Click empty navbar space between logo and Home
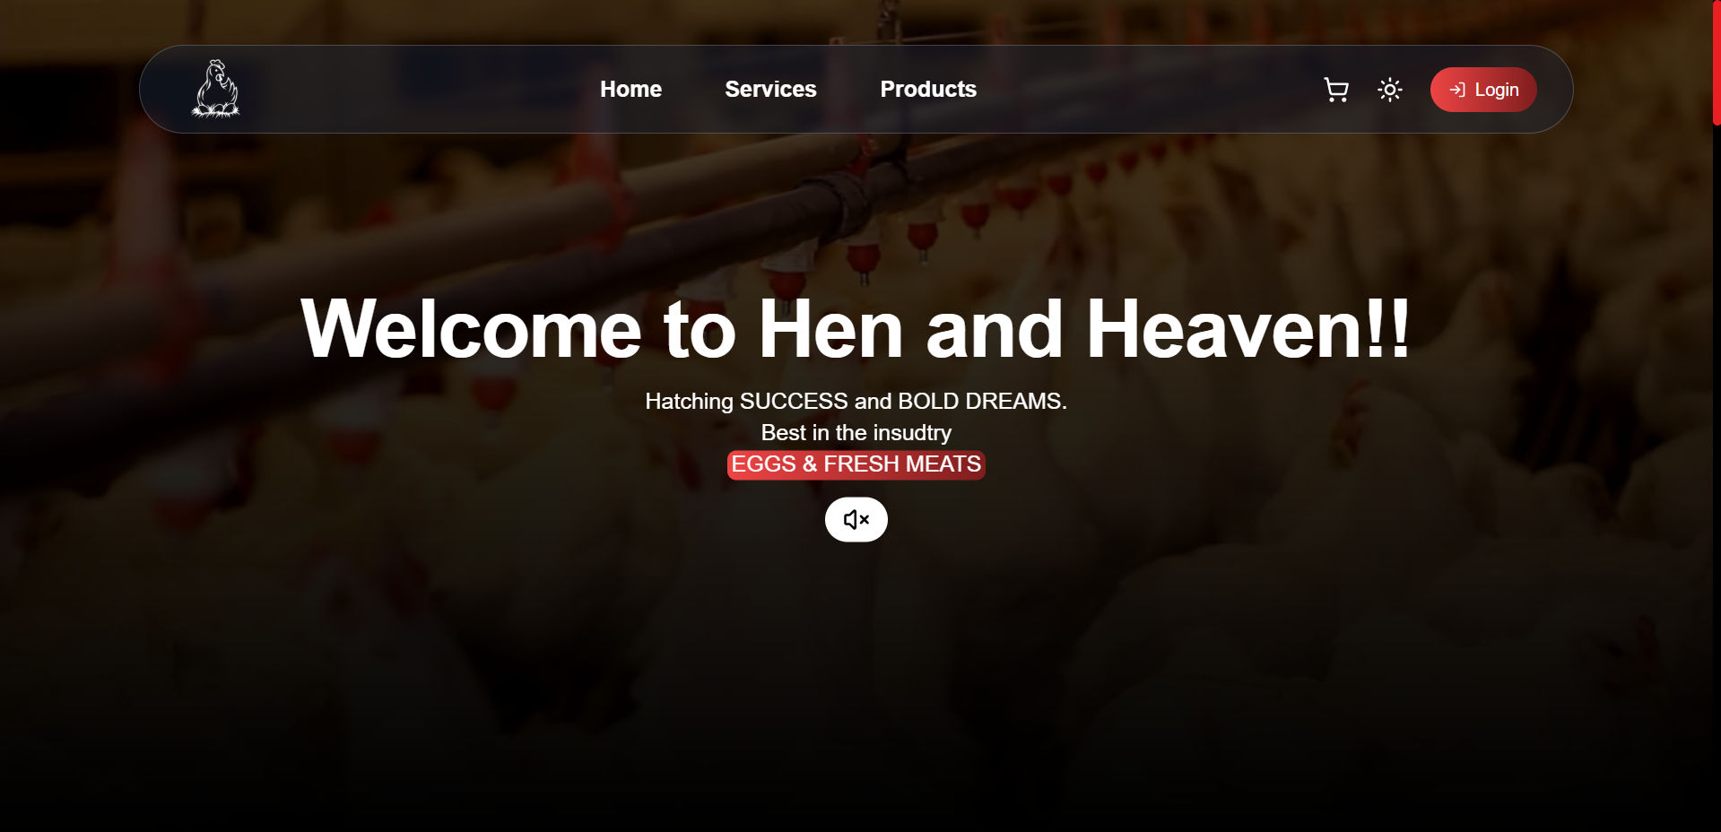 [417, 90]
